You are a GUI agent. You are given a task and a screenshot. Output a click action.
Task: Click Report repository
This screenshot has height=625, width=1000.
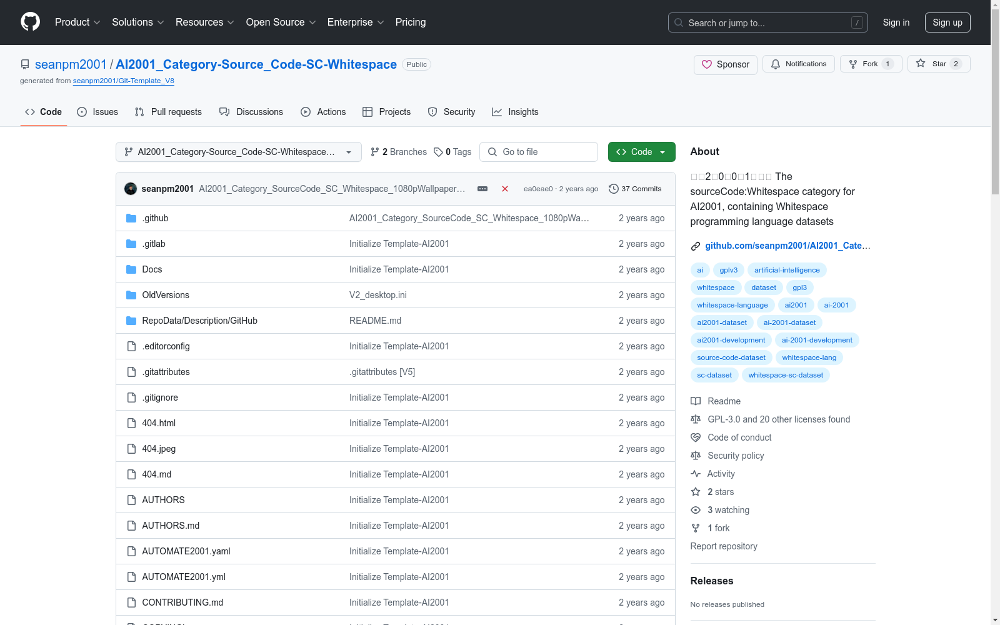(x=724, y=546)
